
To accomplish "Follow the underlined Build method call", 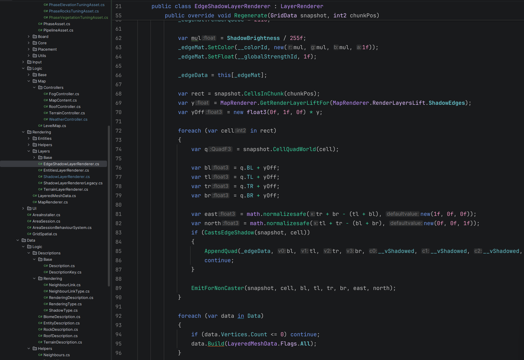I will tap(216, 344).
